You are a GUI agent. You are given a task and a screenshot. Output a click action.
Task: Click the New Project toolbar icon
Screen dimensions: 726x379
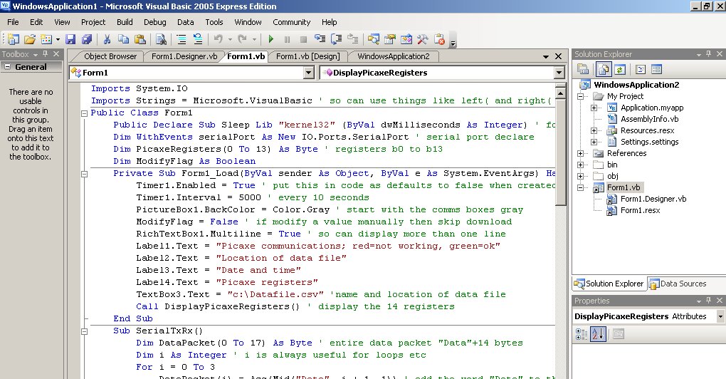[13, 39]
